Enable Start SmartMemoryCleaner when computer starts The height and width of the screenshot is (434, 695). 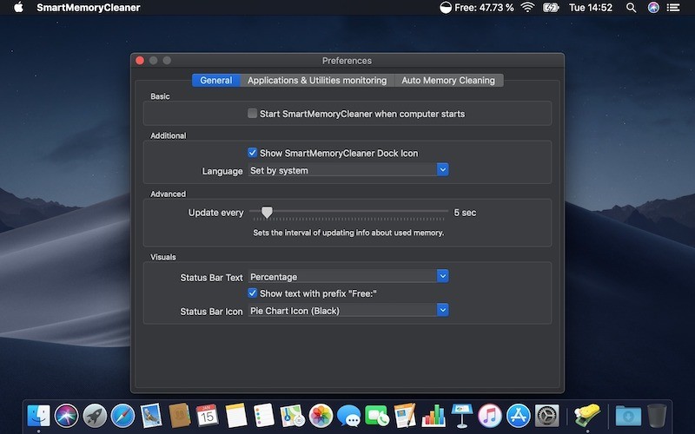tap(252, 114)
